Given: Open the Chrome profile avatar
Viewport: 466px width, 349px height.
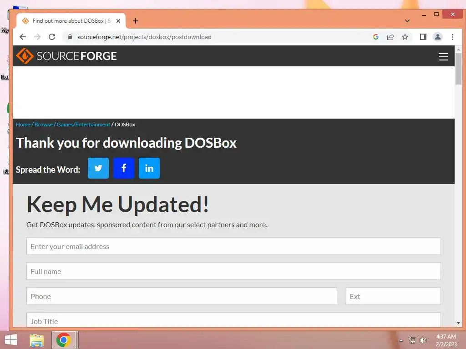Looking at the screenshot, I should pos(437,37).
